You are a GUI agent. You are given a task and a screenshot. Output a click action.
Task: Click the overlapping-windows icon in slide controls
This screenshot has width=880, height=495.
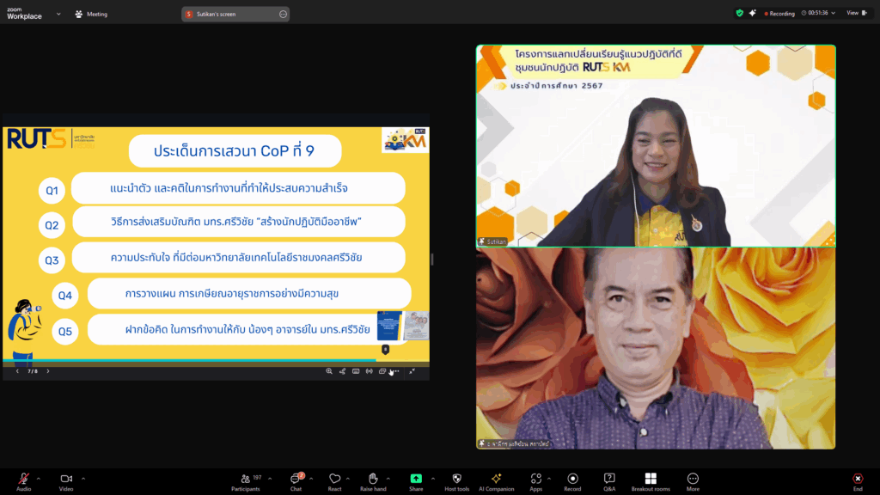(382, 371)
